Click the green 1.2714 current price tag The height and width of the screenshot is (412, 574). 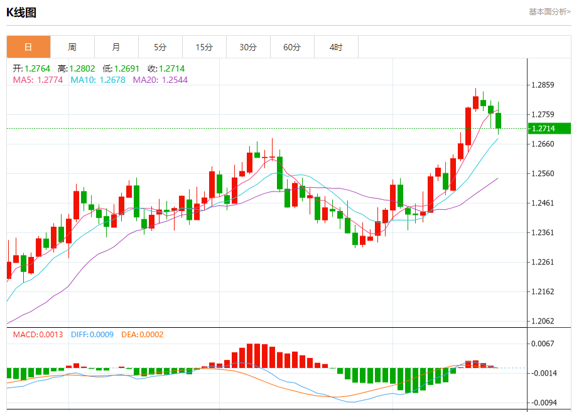click(549, 129)
